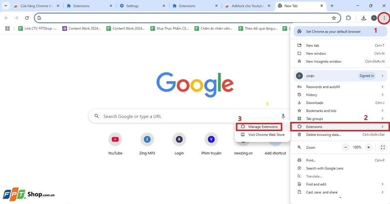
Task: Open Downloads menu item
Action: coord(340,102)
